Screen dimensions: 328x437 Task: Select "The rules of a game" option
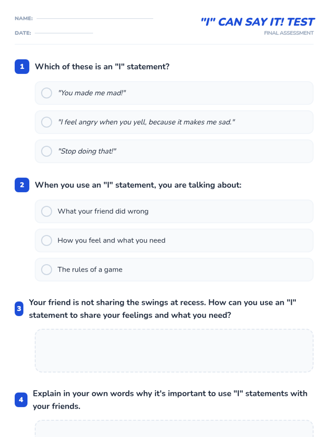pos(174,270)
